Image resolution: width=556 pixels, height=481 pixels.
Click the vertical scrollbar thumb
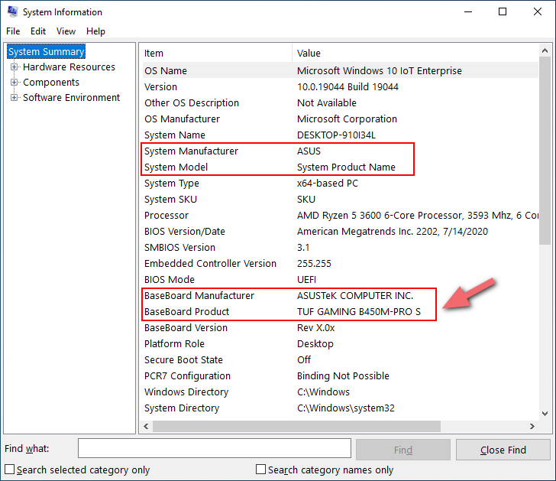point(545,151)
